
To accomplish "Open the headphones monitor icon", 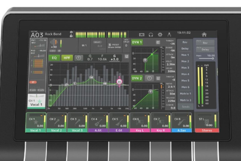I will (x=151, y=35).
